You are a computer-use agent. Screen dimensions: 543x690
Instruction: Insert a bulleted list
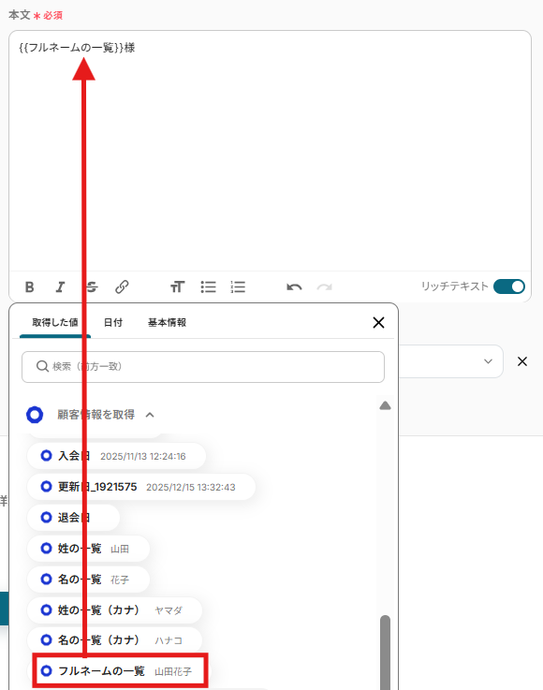[x=208, y=287]
